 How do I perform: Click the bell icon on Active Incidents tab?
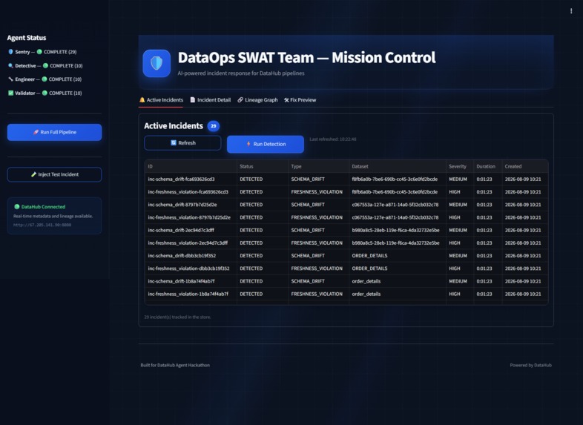142,99
